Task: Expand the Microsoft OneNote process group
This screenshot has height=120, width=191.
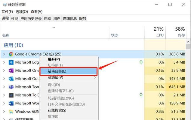Action: coord(4,70)
